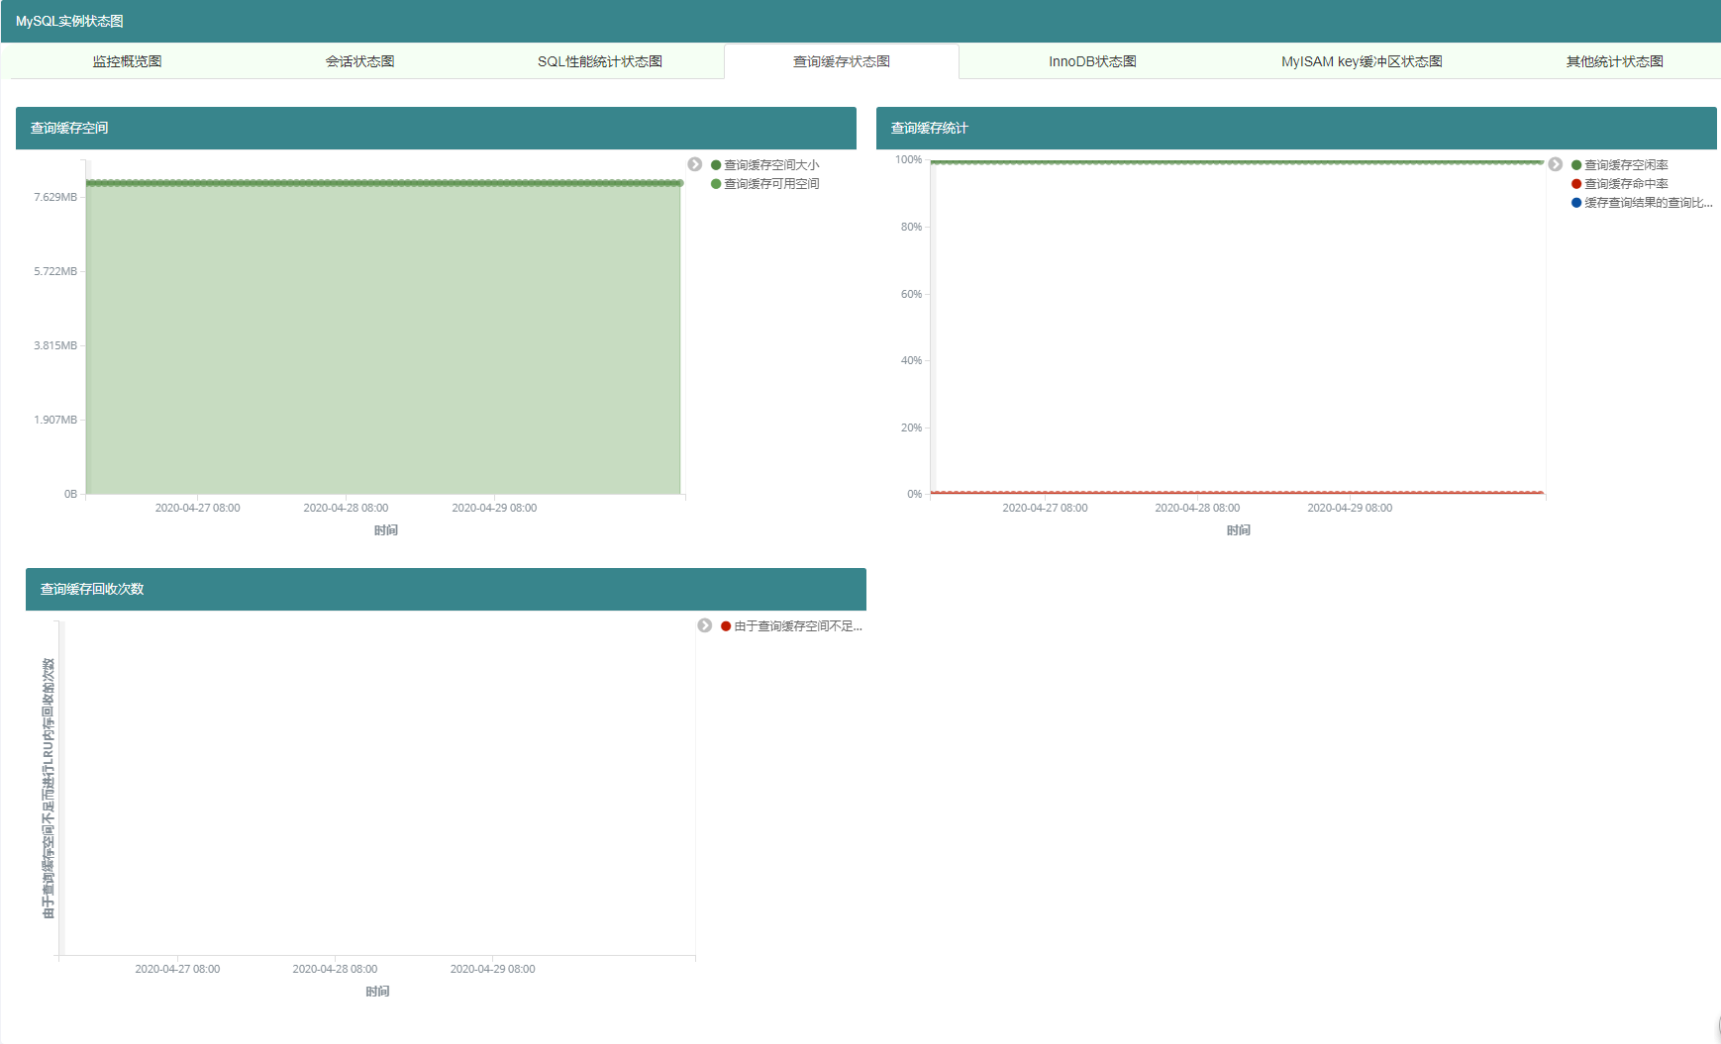Toggle the 缓存查询结果的查询比... legend series
1721x1044 pixels.
click(x=1642, y=203)
